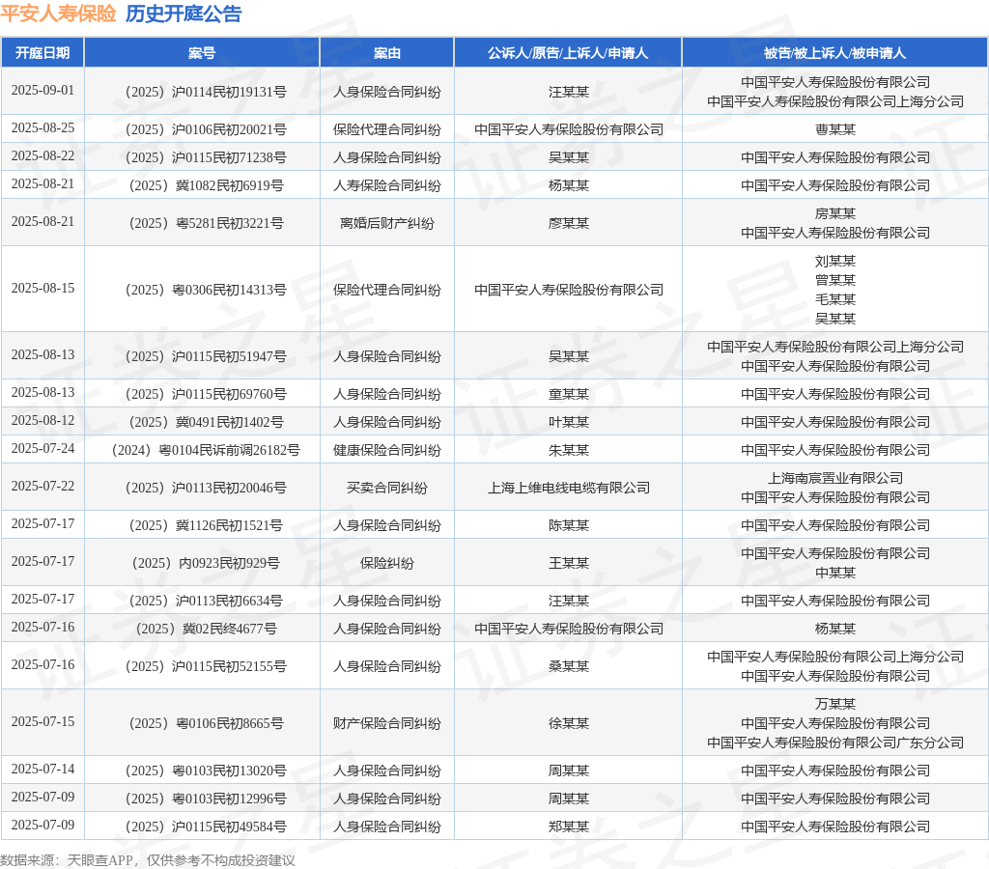This screenshot has height=869, width=989.
Task: Click the cause 人寿保险合同纠纷
Action: (x=386, y=186)
